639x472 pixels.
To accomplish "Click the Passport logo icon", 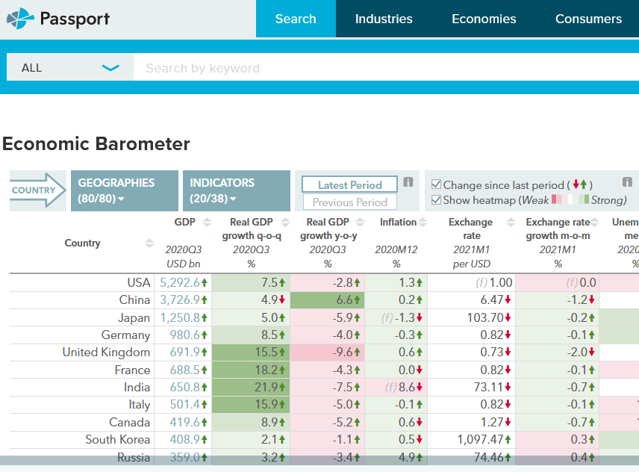I will [20, 19].
